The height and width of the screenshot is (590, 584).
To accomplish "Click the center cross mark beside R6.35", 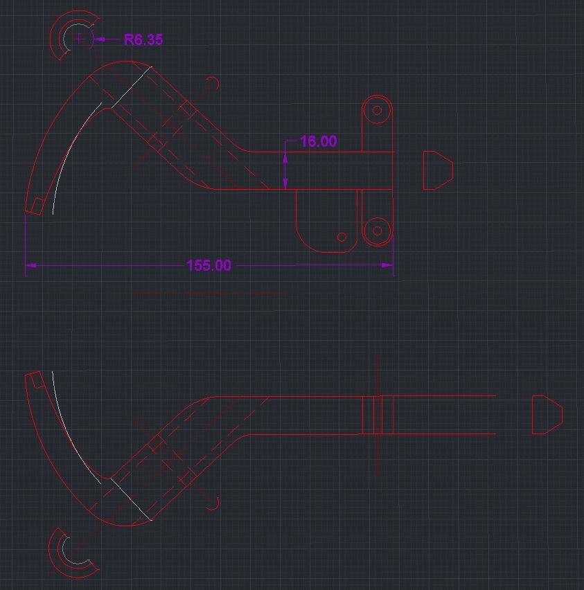I will click(80, 39).
